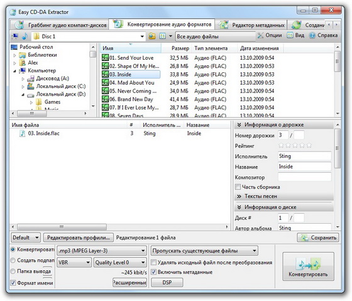Start conversion with large Конвертировать button
This screenshot has height=301, width=352.
(308, 266)
